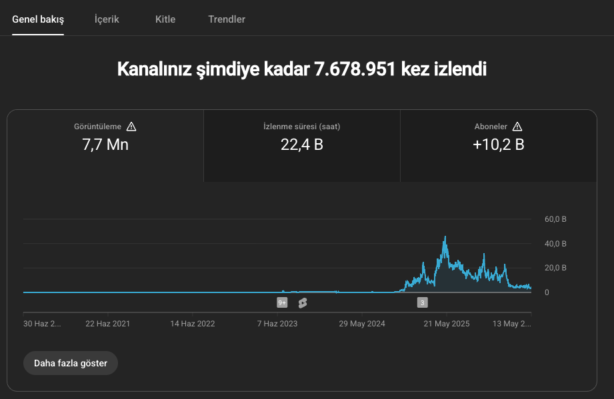The width and height of the screenshot is (614, 399).
Task: Click the 22 Haz 2021 date label
Action: coord(108,324)
